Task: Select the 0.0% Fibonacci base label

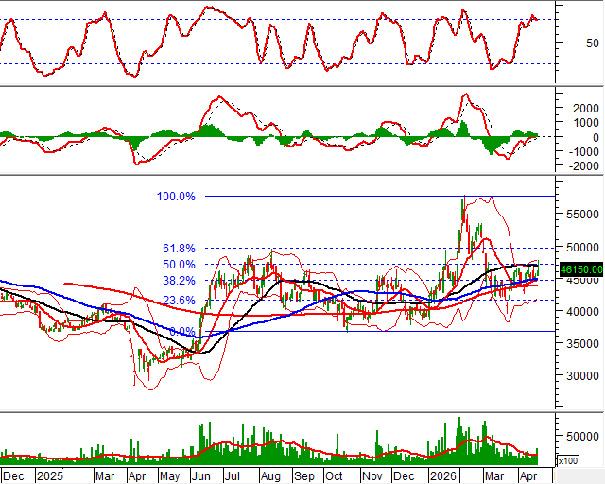Action: [181, 332]
